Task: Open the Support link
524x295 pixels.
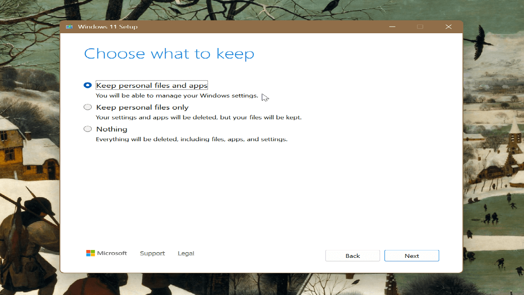Action: click(153, 253)
